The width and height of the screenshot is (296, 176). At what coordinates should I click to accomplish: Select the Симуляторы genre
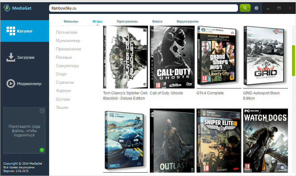coord(67,66)
